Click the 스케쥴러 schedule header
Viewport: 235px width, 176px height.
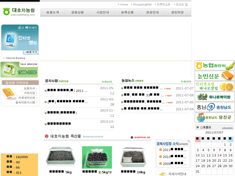pyautogui.click(x=214, y=127)
